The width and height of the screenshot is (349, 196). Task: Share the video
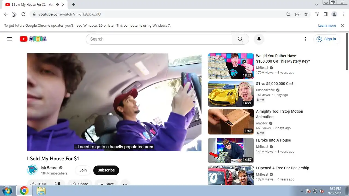80,184
